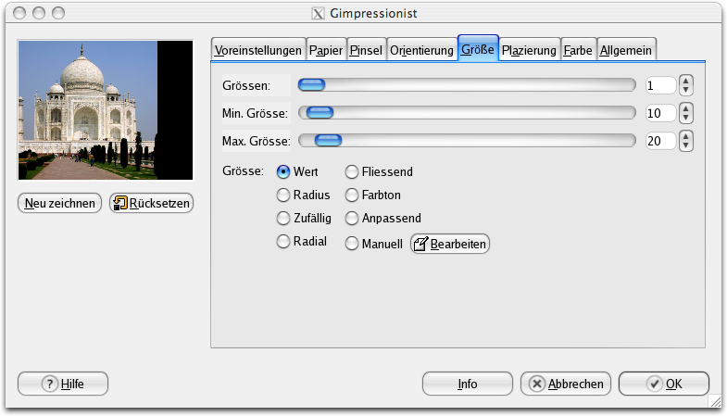Decrease Grössen value with down arrow
This screenshot has height=416, width=727.
[x=685, y=90]
